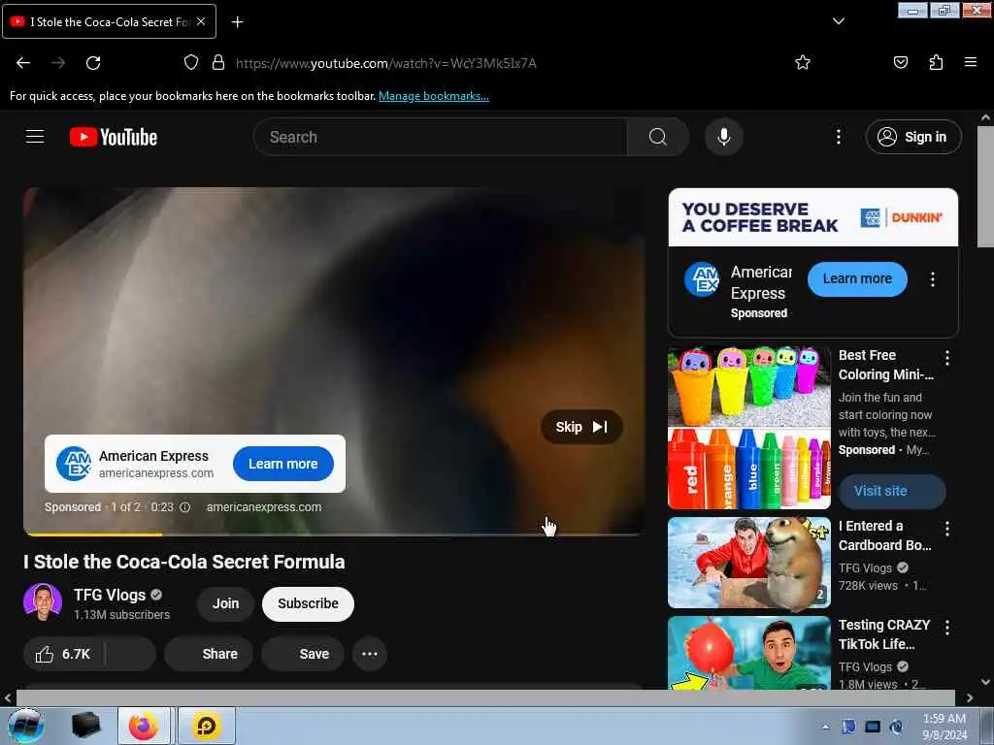994x745 pixels.
Task: Bookmark this page with star icon
Action: coord(803,62)
